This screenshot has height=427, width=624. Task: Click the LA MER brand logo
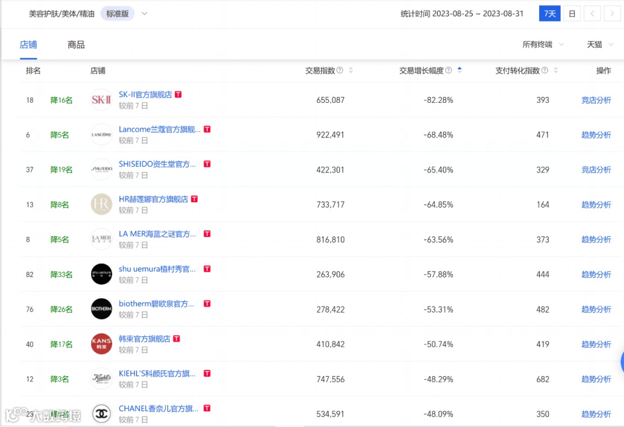click(102, 239)
